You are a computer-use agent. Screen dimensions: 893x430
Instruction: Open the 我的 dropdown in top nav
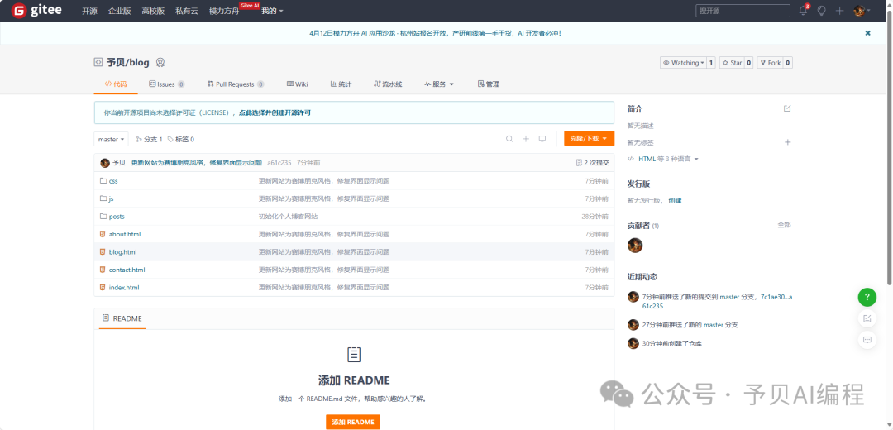click(272, 11)
